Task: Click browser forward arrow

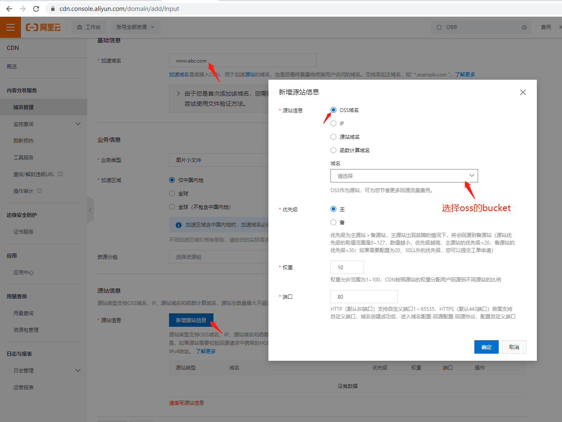Action: [23, 8]
